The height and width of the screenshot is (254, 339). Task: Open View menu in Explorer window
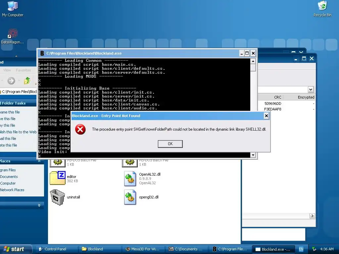[x=7, y=70]
